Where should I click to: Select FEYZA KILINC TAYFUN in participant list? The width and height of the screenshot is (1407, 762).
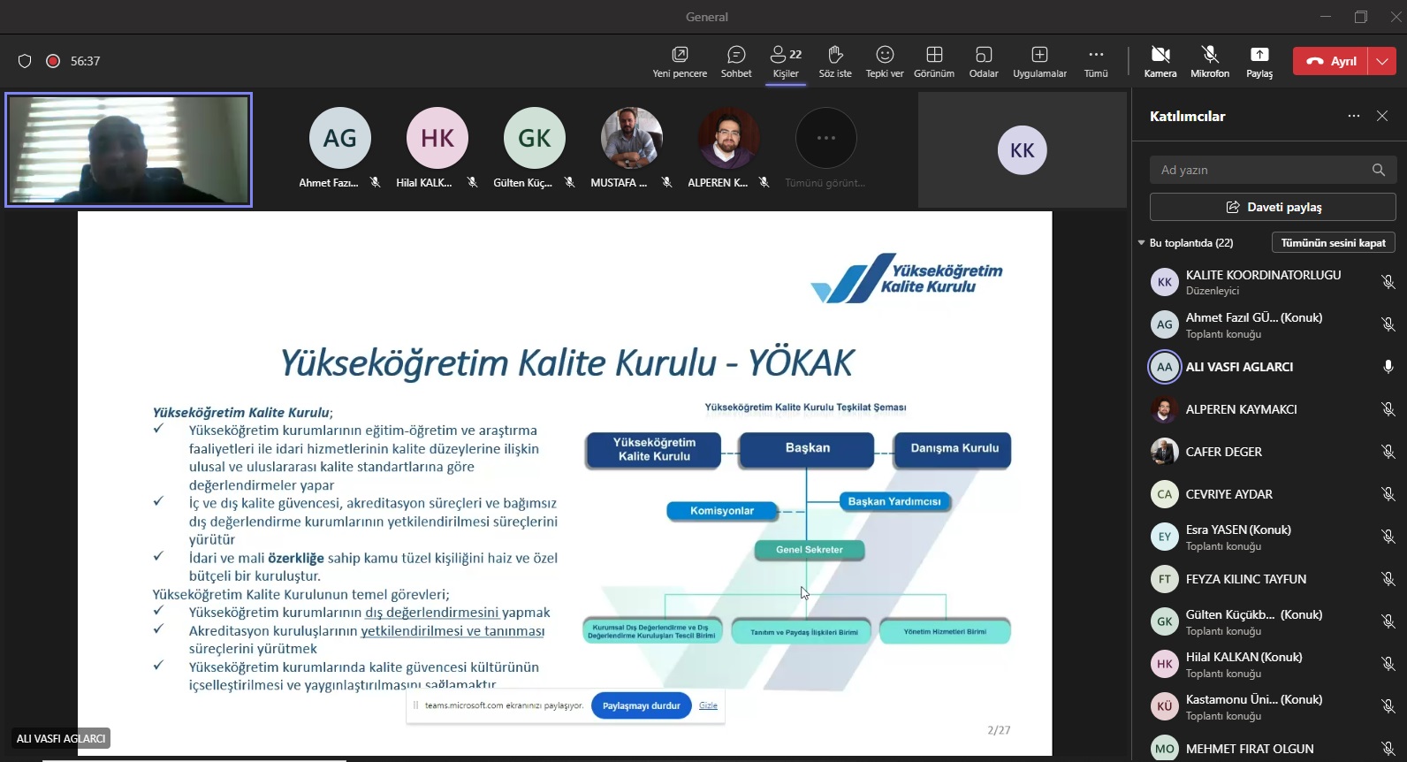click(x=1273, y=579)
